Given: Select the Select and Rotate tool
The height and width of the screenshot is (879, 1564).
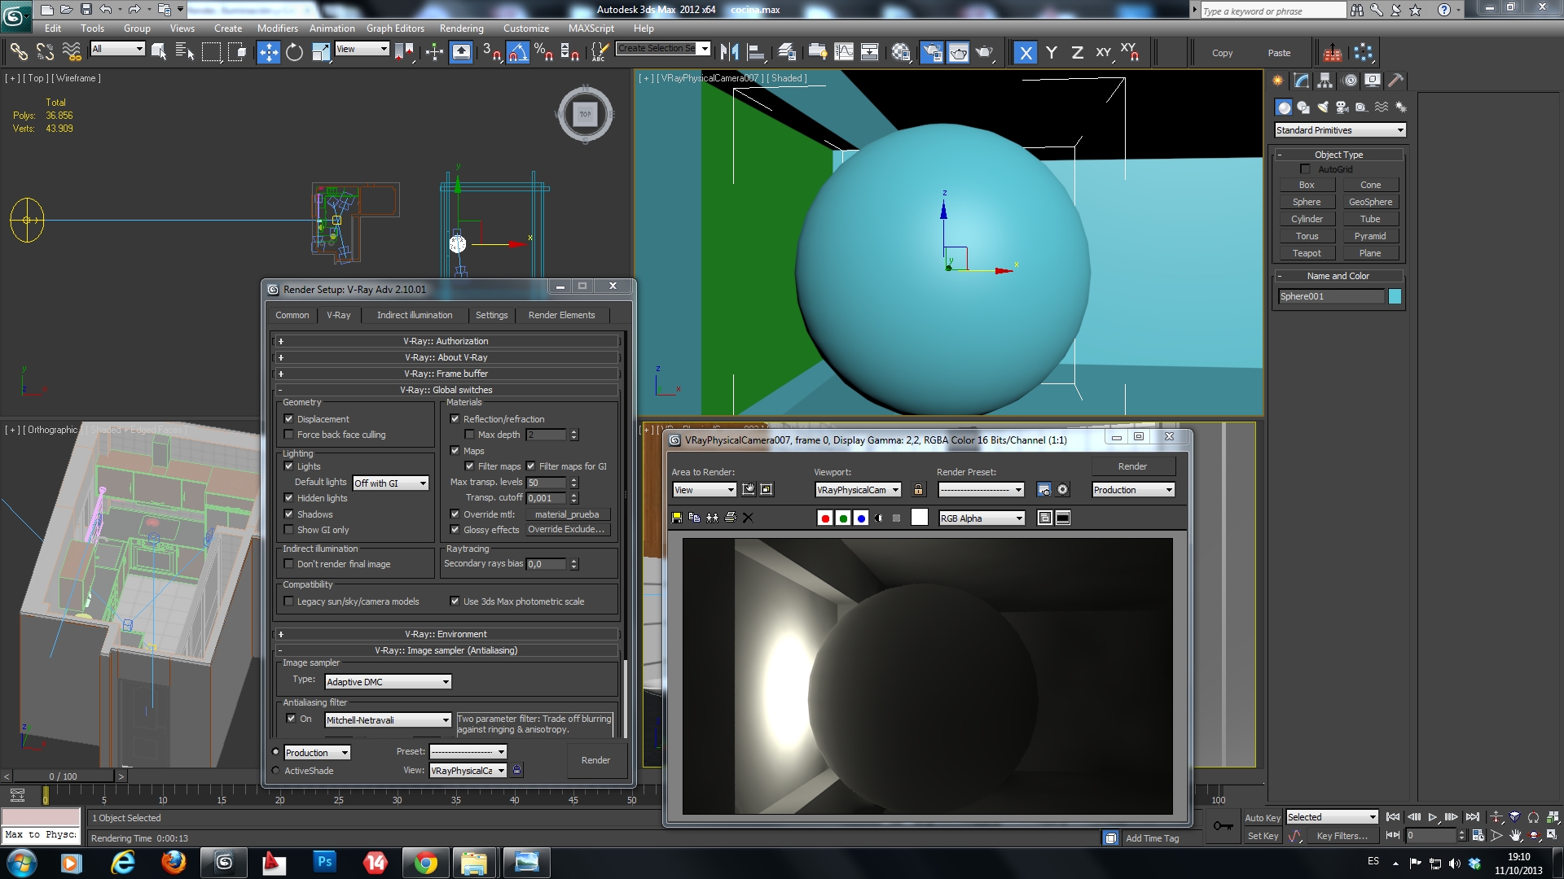Looking at the screenshot, I should coord(294,53).
